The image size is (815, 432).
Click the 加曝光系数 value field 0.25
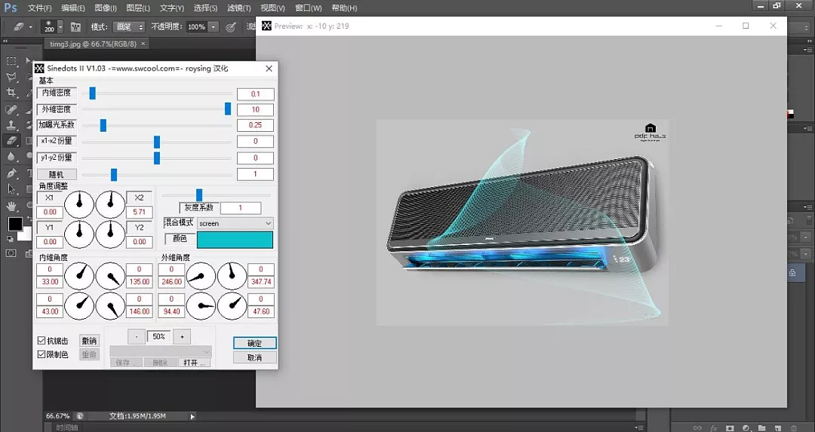(255, 125)
